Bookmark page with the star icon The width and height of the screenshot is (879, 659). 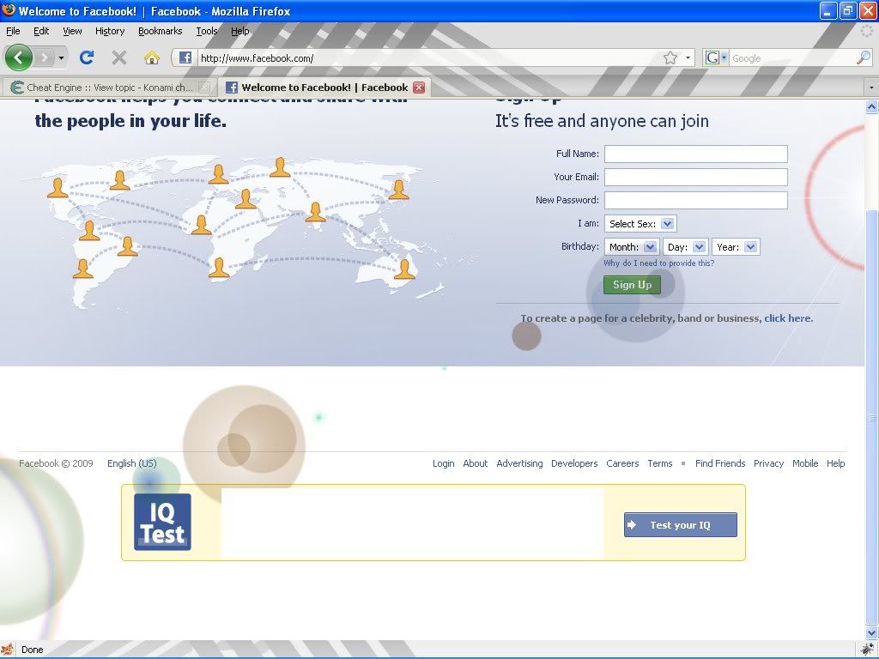670,57
